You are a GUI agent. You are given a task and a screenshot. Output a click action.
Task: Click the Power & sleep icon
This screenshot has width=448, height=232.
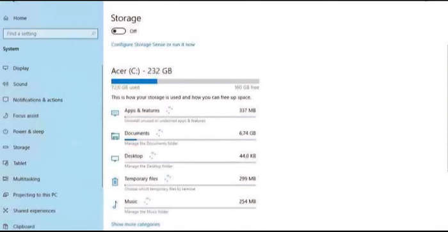[x=6, y=132]
